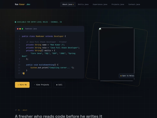Click the comment line Java Full Stack Developer
Image resolution: width=157 pixels, height=118 pixels.
pyautogui.click(x=47, y=42)
